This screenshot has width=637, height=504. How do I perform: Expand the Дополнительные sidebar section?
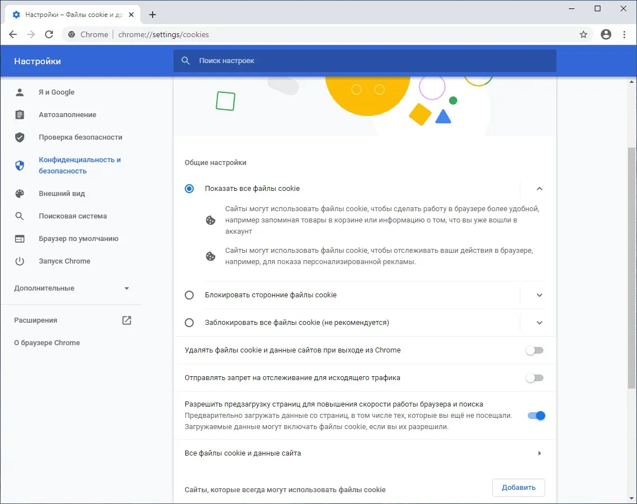point(72,288)
